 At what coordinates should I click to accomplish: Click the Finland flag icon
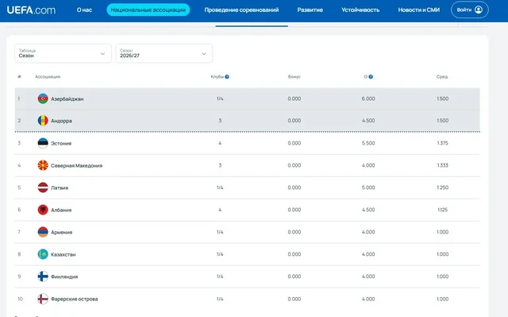[x=43, y=276]
